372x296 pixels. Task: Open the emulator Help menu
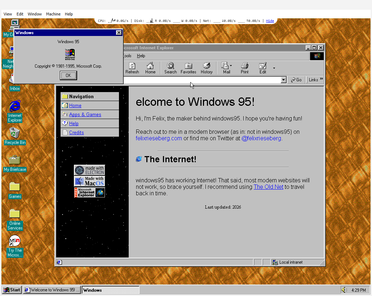[69, 14]
